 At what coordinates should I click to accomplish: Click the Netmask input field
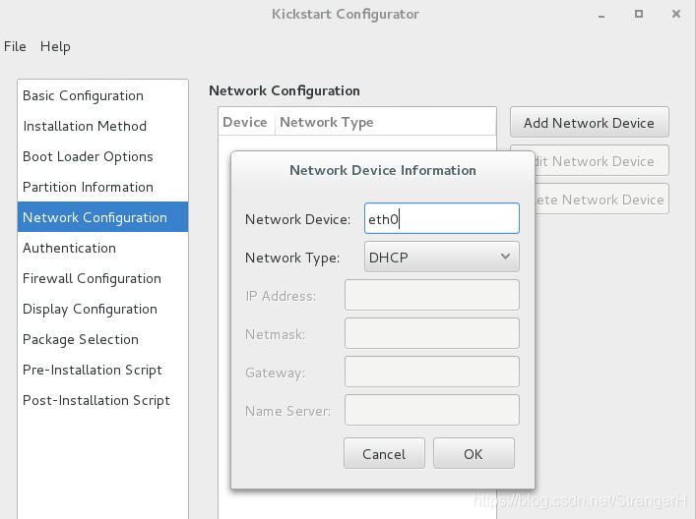[432, 333]
